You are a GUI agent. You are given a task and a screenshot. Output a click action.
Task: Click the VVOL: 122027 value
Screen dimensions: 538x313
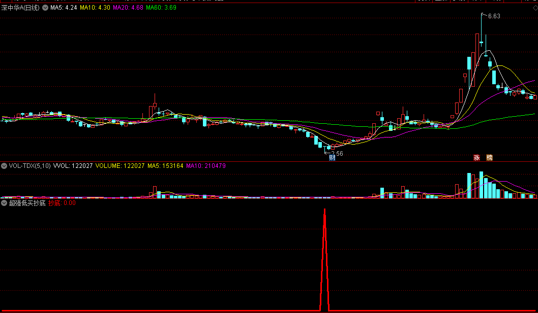point(73,166)
